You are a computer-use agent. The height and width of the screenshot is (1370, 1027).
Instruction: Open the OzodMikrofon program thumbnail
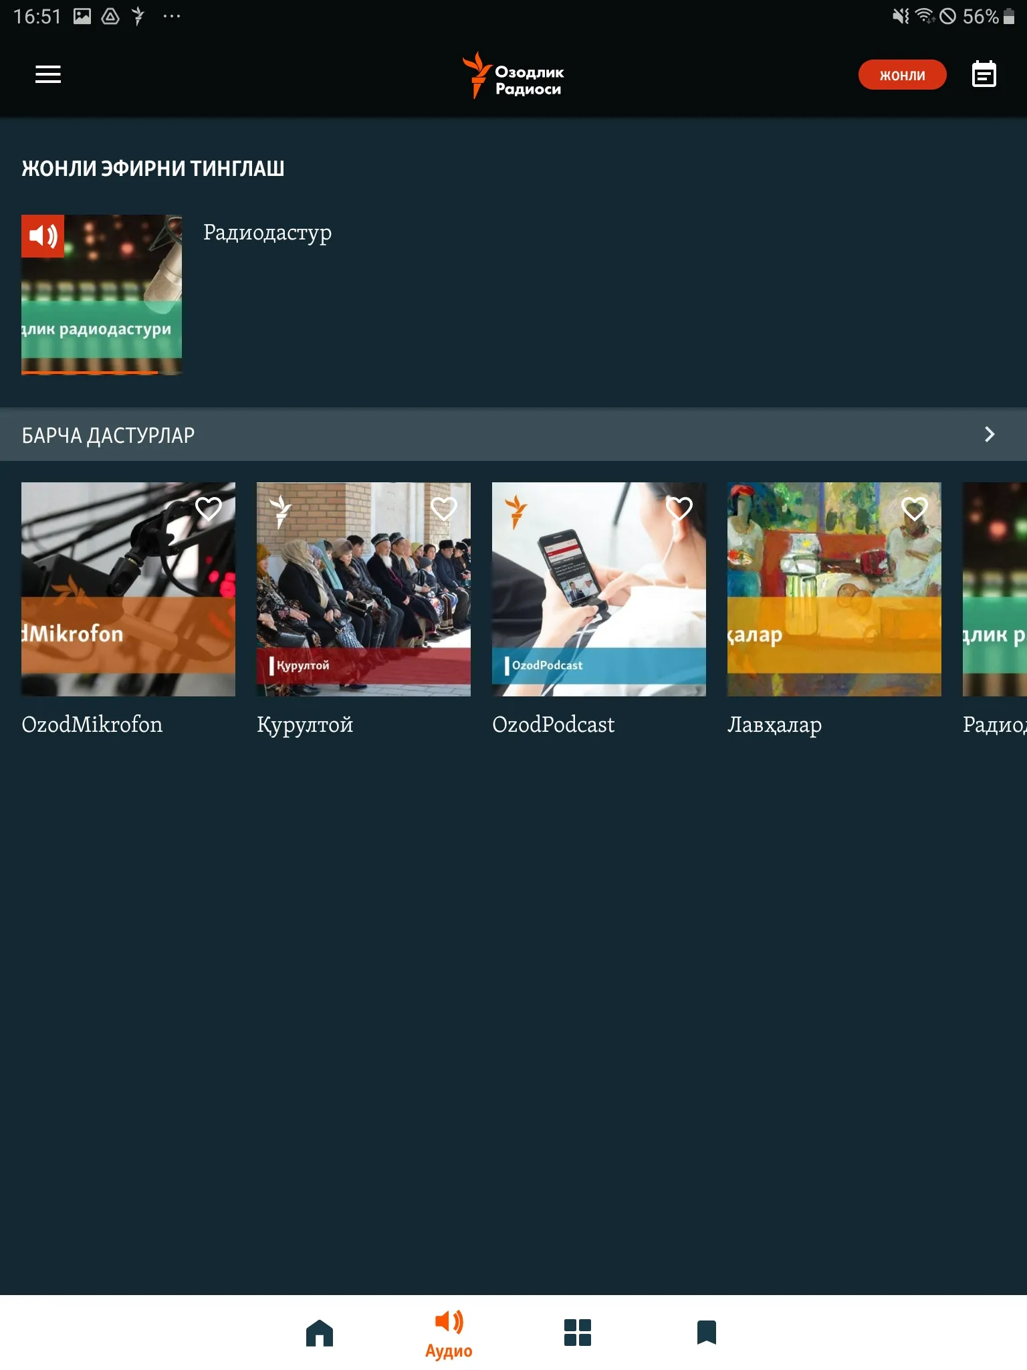click(x=128, y=589)
